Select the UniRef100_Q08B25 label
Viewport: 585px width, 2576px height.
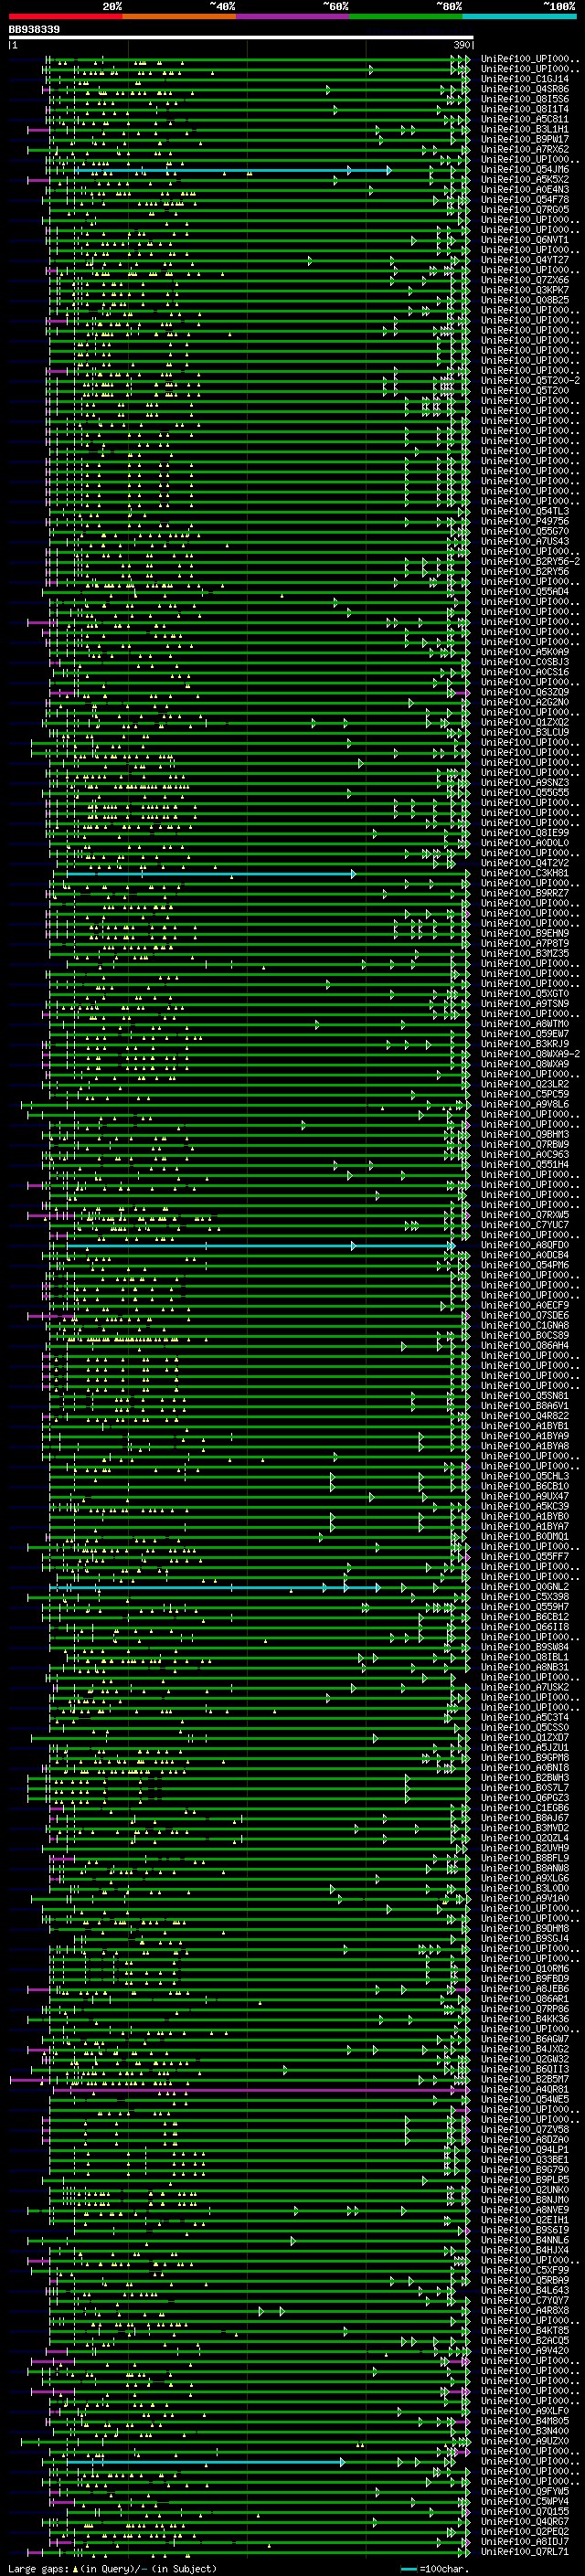[x=525, y=300]
